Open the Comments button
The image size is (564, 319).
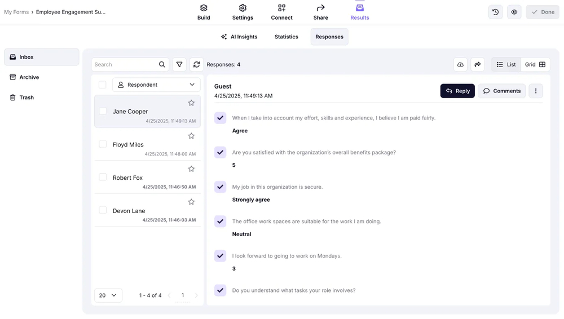click(501, 91)
